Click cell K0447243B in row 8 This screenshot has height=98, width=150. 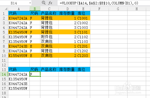click(19, 46)
